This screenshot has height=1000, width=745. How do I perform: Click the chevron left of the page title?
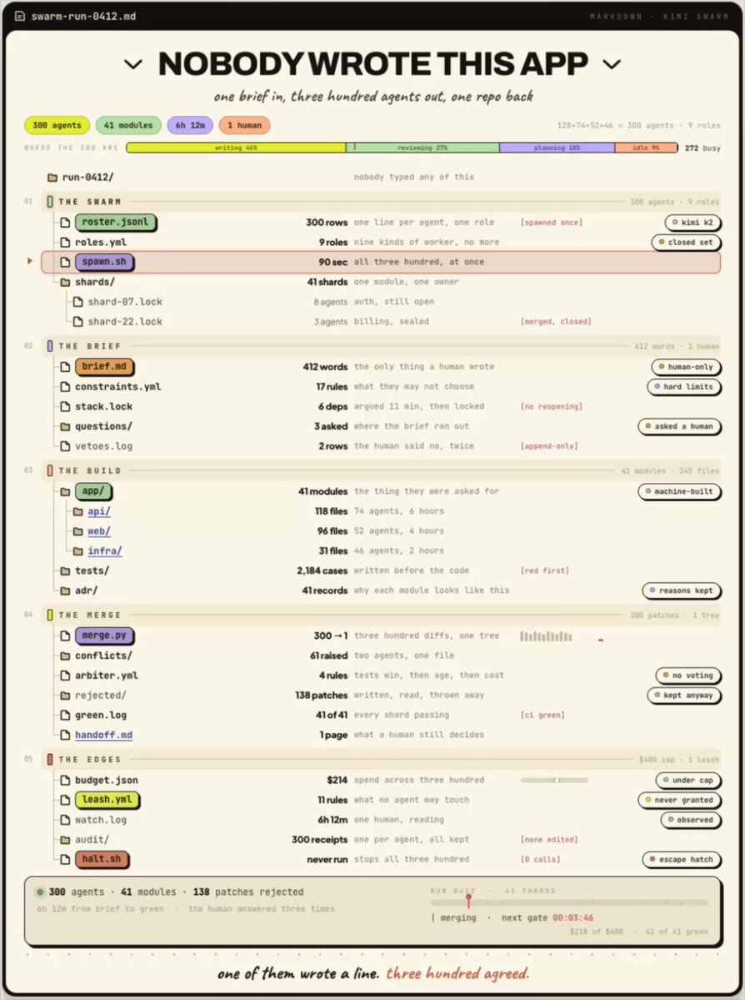tap(133, 64)
